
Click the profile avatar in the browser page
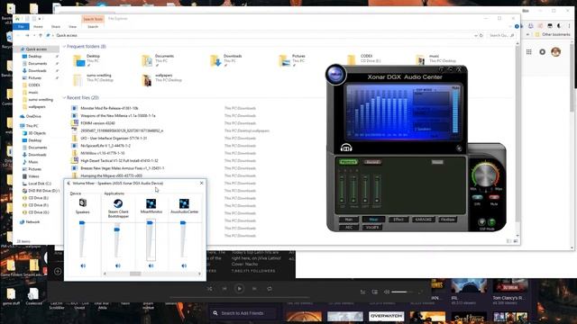click(x=555, y=52)
